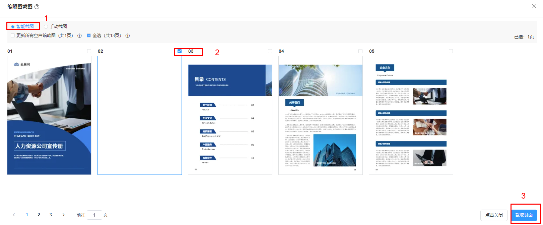The image size is (543, 225).
Task: Click the 截取封面 button
Action: coord(524,215)
